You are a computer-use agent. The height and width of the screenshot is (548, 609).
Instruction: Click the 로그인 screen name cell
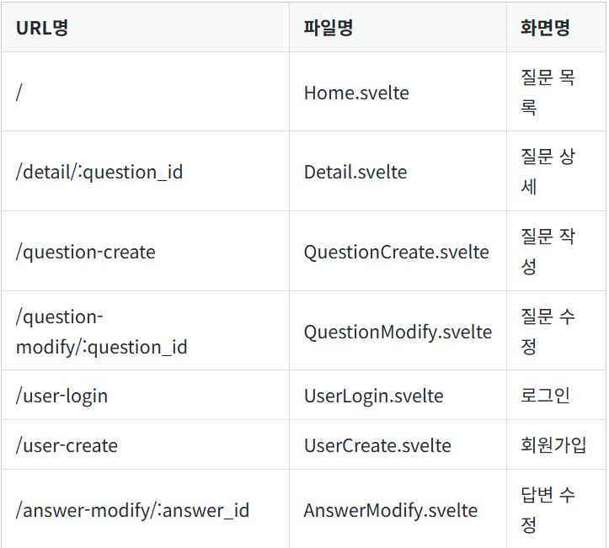[x=546, y=396]
